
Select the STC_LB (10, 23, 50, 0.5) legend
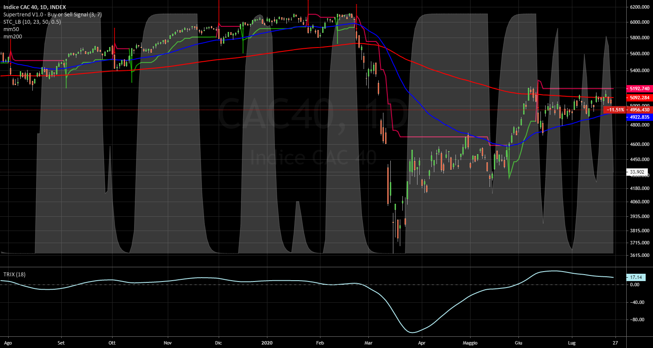coord(32,22)
